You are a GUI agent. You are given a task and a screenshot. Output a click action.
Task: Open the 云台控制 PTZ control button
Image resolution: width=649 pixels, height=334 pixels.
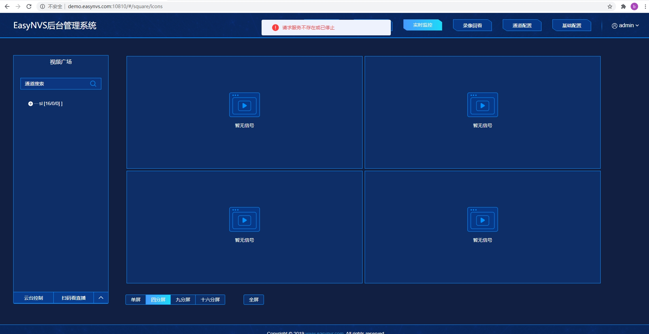[x=33, y=298]
